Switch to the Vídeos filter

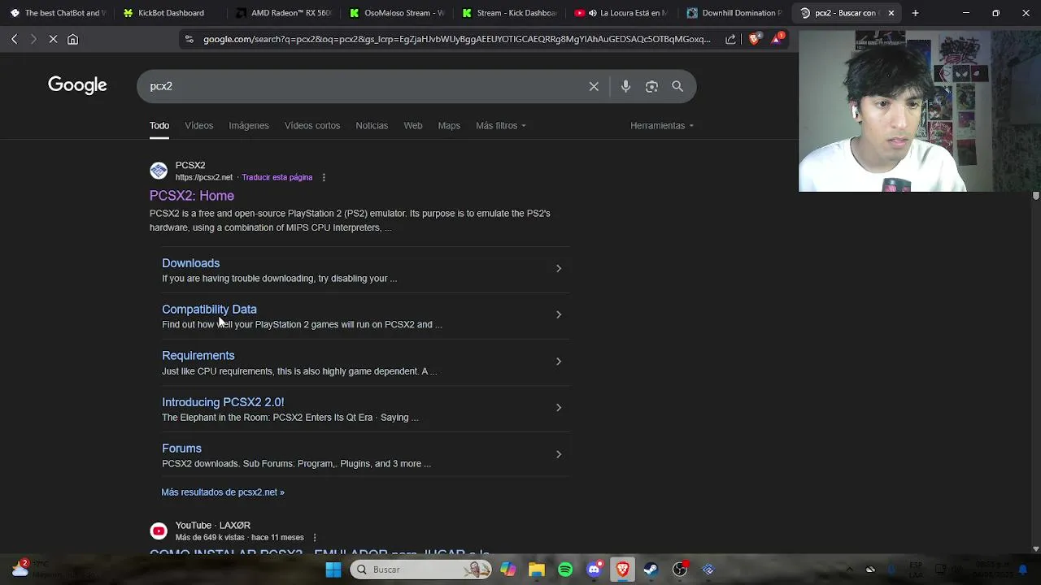point(198,125)
